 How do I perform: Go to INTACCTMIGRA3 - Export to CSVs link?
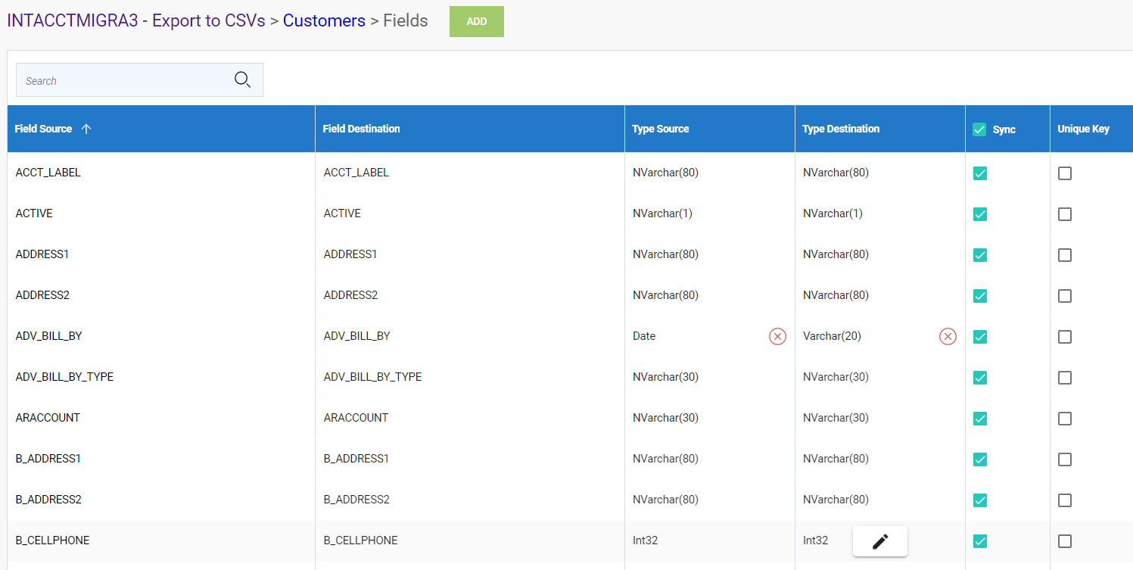tap(136, 20)
